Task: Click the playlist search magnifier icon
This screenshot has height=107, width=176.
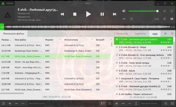Action: [x=166, y=103]
